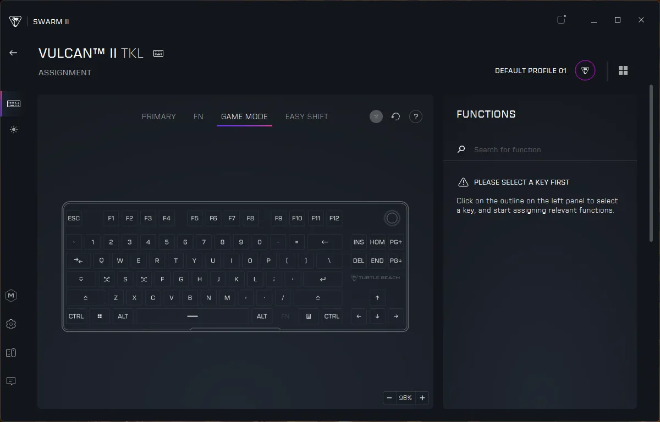Open the Illumination settings from sidebar
660x422 pixels.
coord(13,130)
